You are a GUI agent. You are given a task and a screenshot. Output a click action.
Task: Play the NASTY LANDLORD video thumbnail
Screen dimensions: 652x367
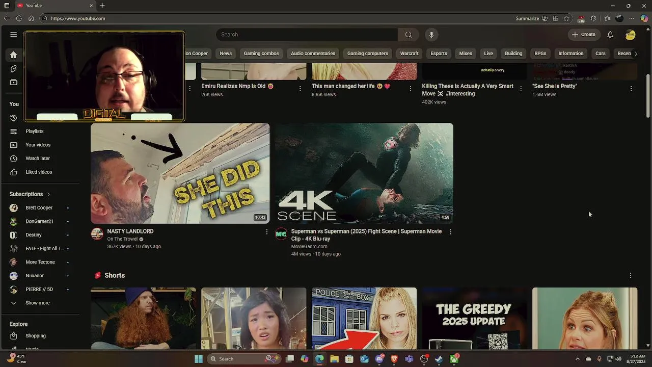180,173
